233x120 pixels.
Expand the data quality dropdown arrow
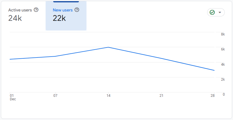[x=220, y=12]
